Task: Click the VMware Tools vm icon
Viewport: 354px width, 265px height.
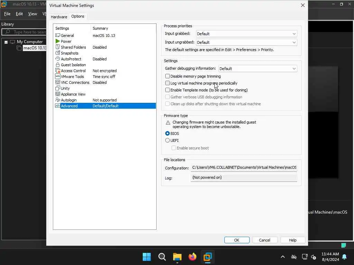Action: 58,76
